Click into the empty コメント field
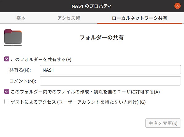 click(110, 81)
